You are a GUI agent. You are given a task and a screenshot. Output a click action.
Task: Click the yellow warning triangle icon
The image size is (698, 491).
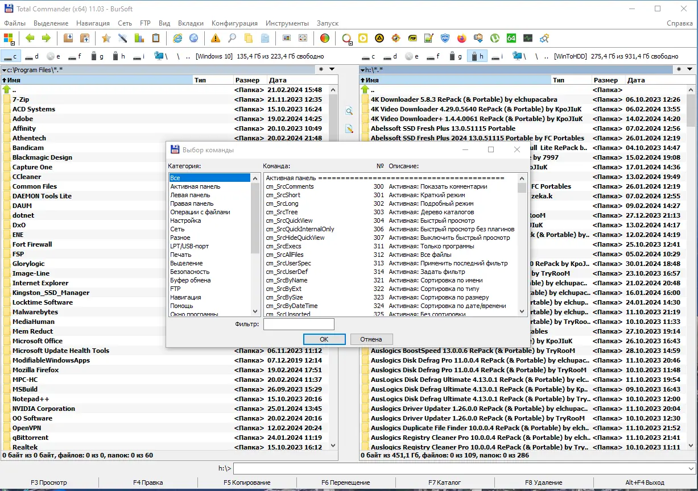pos(215,38)
